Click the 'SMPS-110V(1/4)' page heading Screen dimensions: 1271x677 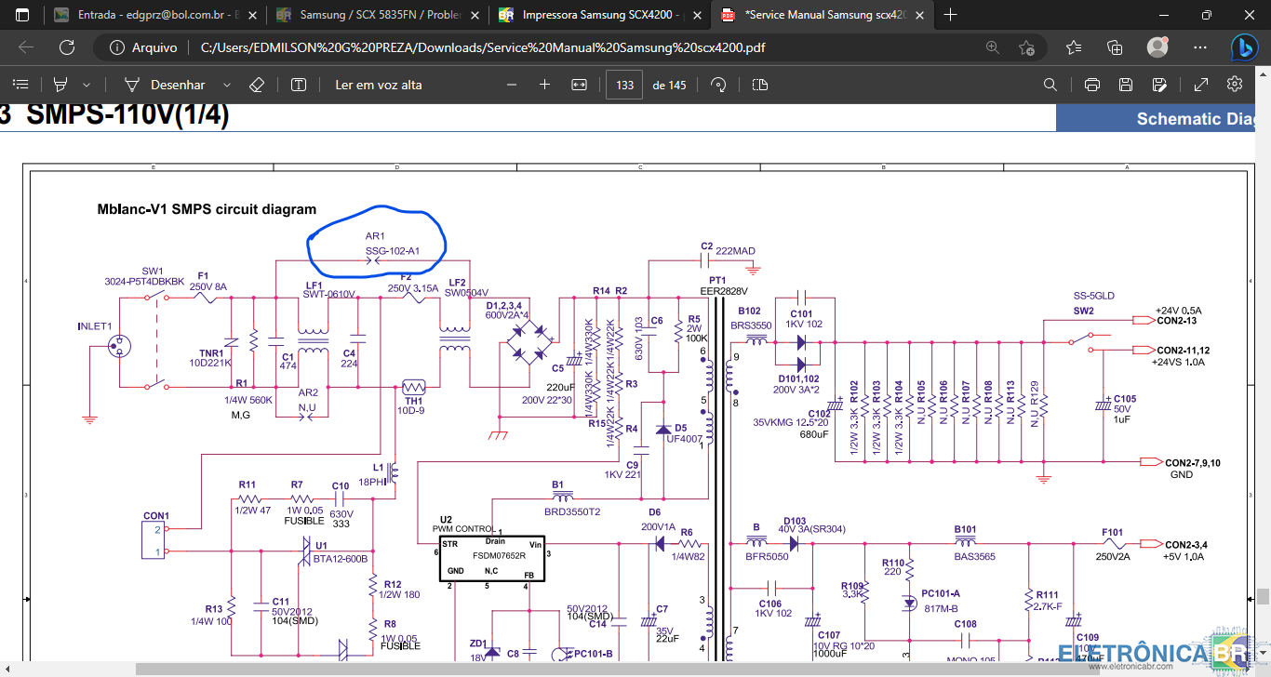[127, 116]
